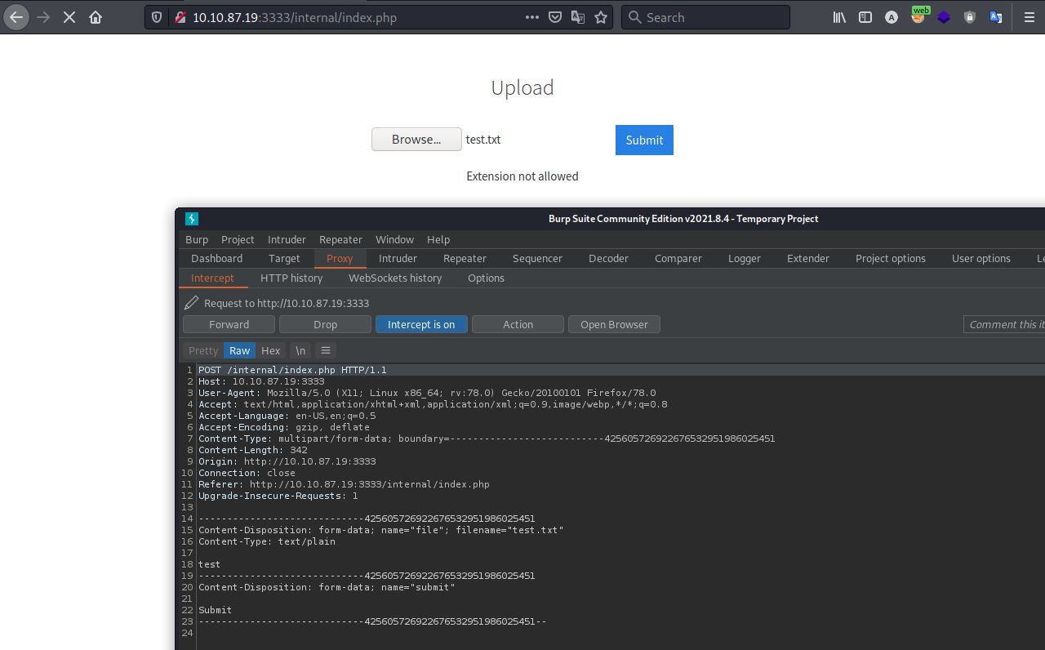Open the editor hamburger options icon

[x=326, y=350]
